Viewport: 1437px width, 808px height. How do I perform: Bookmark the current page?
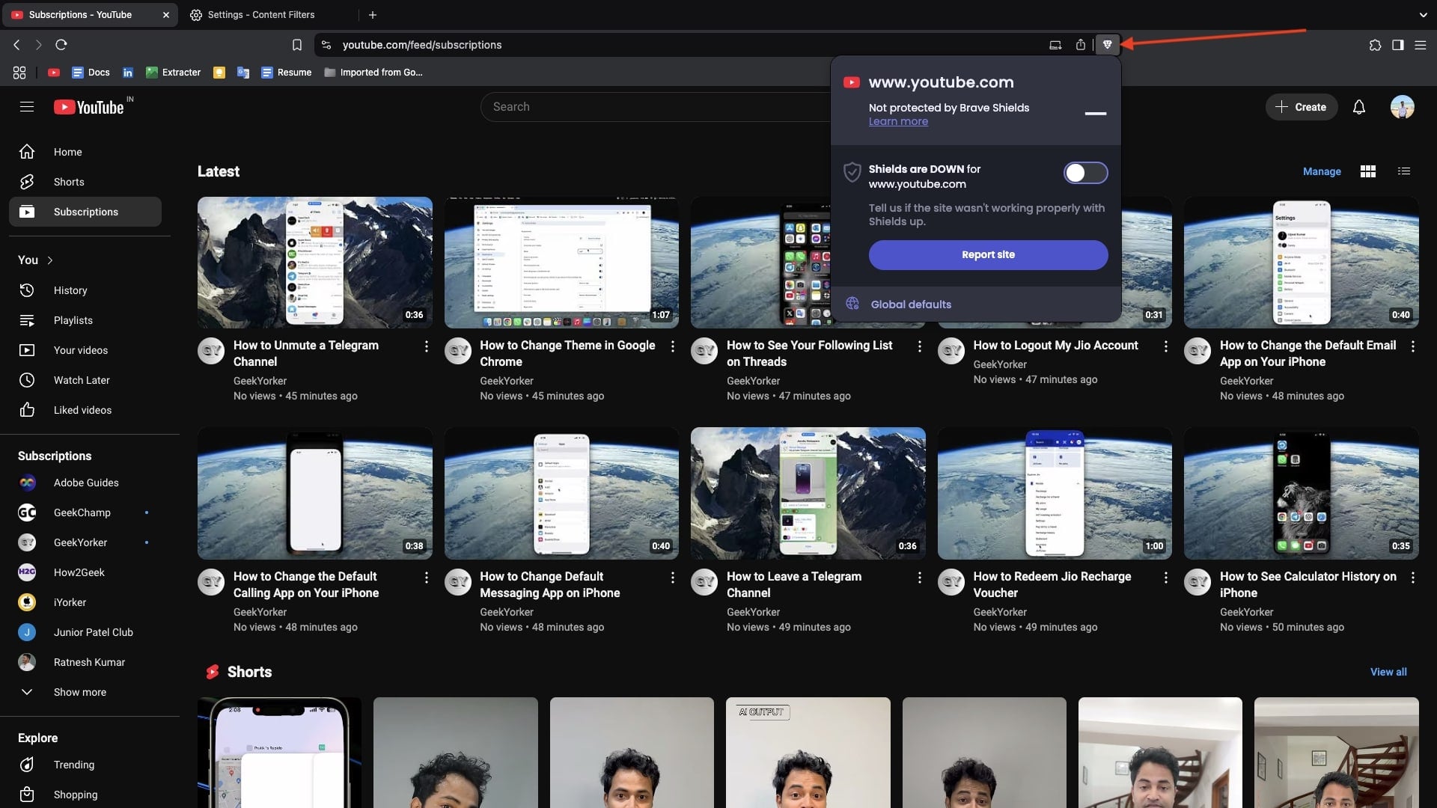[x=296, y=45]
